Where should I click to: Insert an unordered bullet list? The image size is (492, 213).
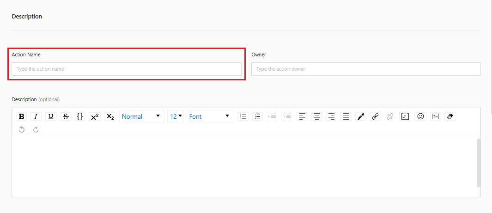click(243, 116)
